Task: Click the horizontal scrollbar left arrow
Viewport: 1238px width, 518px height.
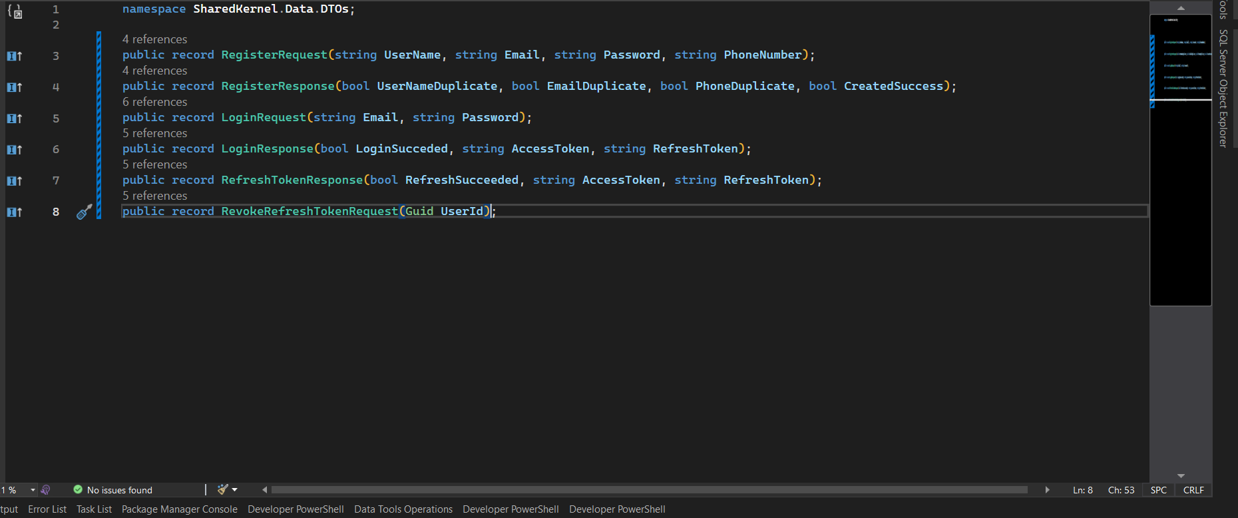Action: (265, 490)
